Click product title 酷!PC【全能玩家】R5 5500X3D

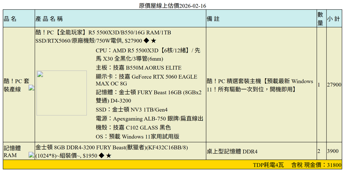pos(103,37)
